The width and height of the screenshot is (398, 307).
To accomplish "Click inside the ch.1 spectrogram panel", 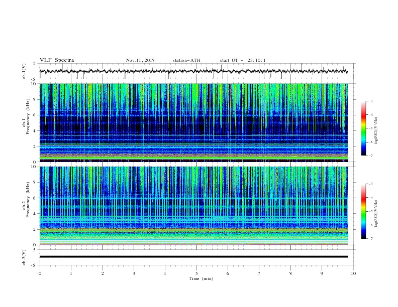I will coord(193,122).
